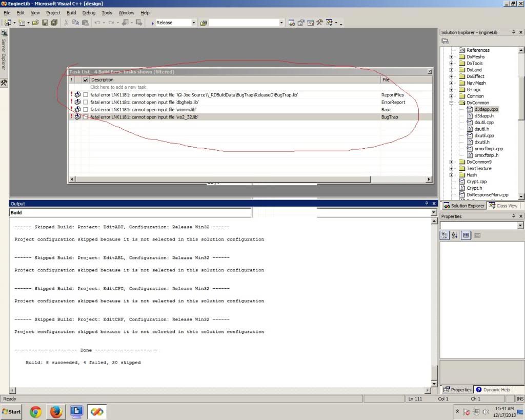Screen dimensions: 525x420
Task: Expand the NaviMesh node in Solution Explorer
Action: pyautogui.click(x=452, y=83)
